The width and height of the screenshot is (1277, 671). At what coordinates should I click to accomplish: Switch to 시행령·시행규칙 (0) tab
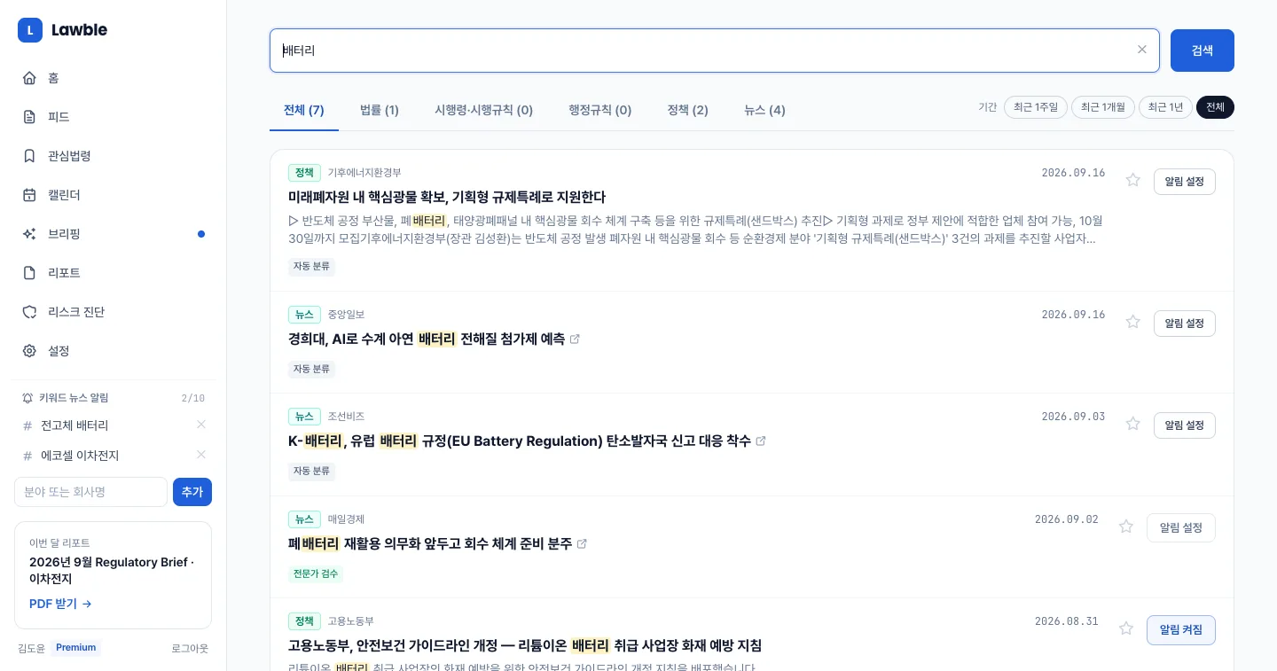484,110
